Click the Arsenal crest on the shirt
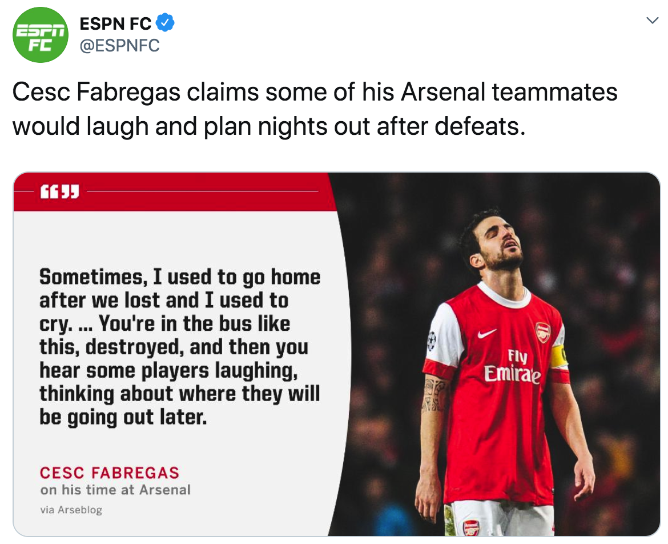Viewport: 668px width, 544px height. pyautogui.click(x=542, y=332)
